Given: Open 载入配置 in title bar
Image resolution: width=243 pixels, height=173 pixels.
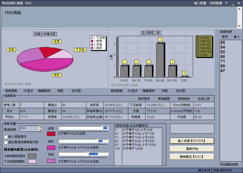Looking at the screenshot, I should point(200,3).
